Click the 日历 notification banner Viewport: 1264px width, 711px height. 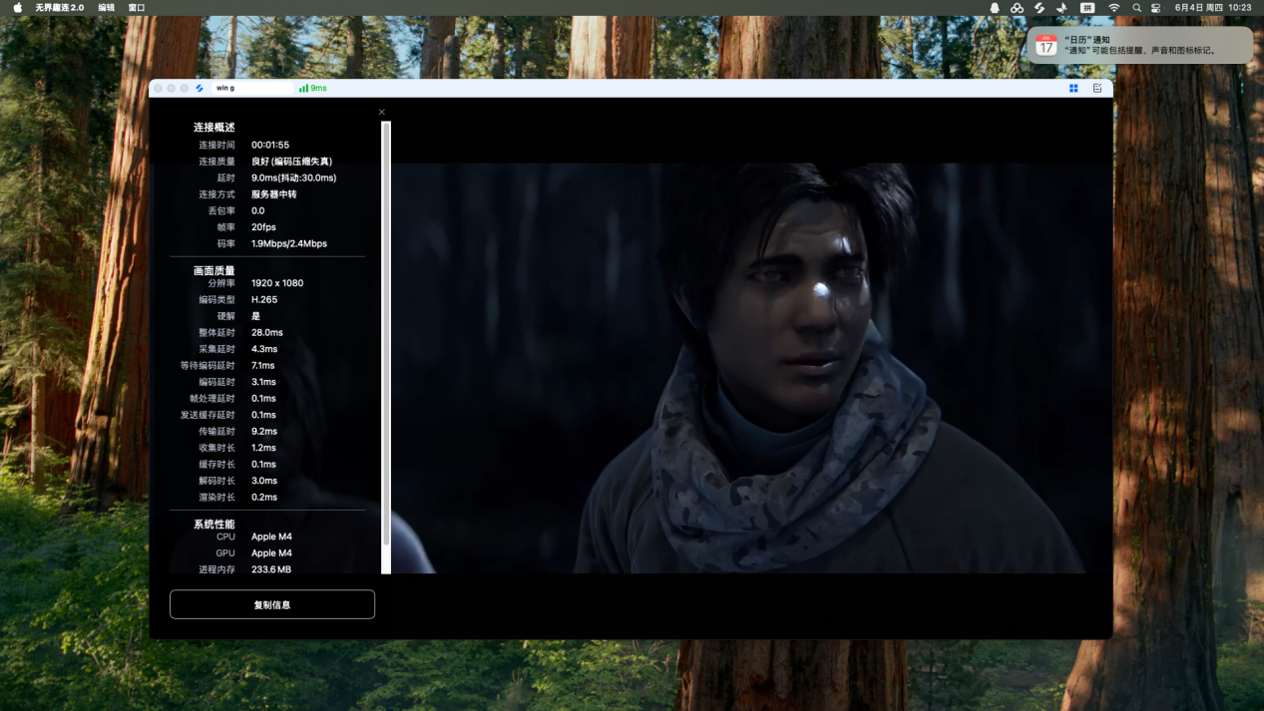pos(1140,45)
